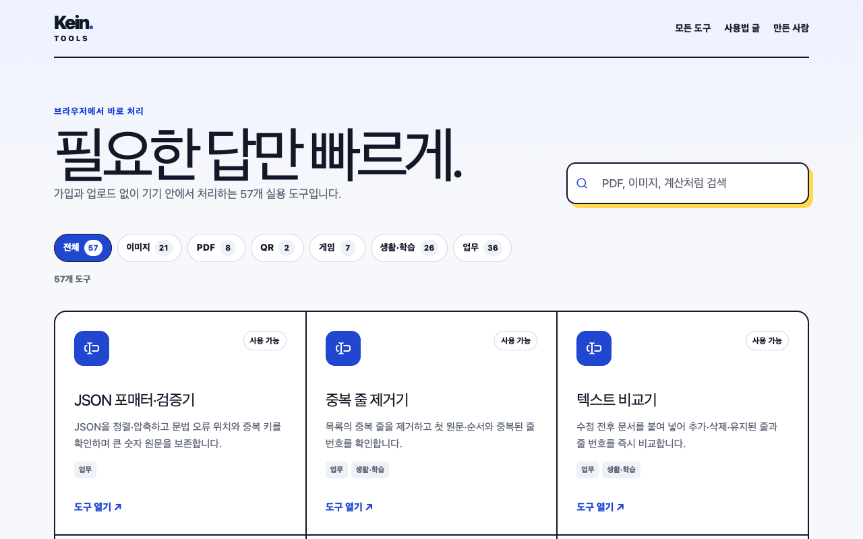Click the 업무 tag on JSON 포매터·검증기 card

coord(85,470)
